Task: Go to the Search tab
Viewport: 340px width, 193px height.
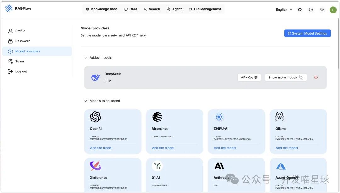Action: click(152, 9)
